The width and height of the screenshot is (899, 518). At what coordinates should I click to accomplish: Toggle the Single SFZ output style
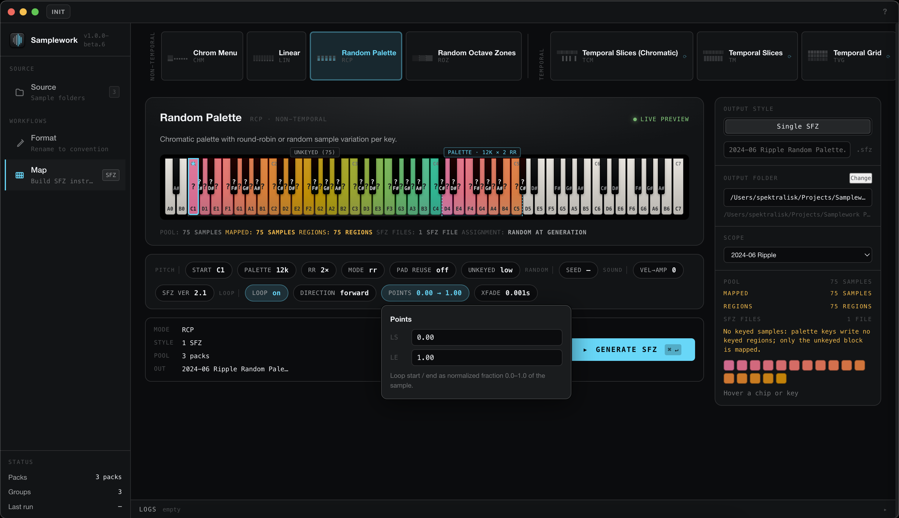[x=798, y=126]
